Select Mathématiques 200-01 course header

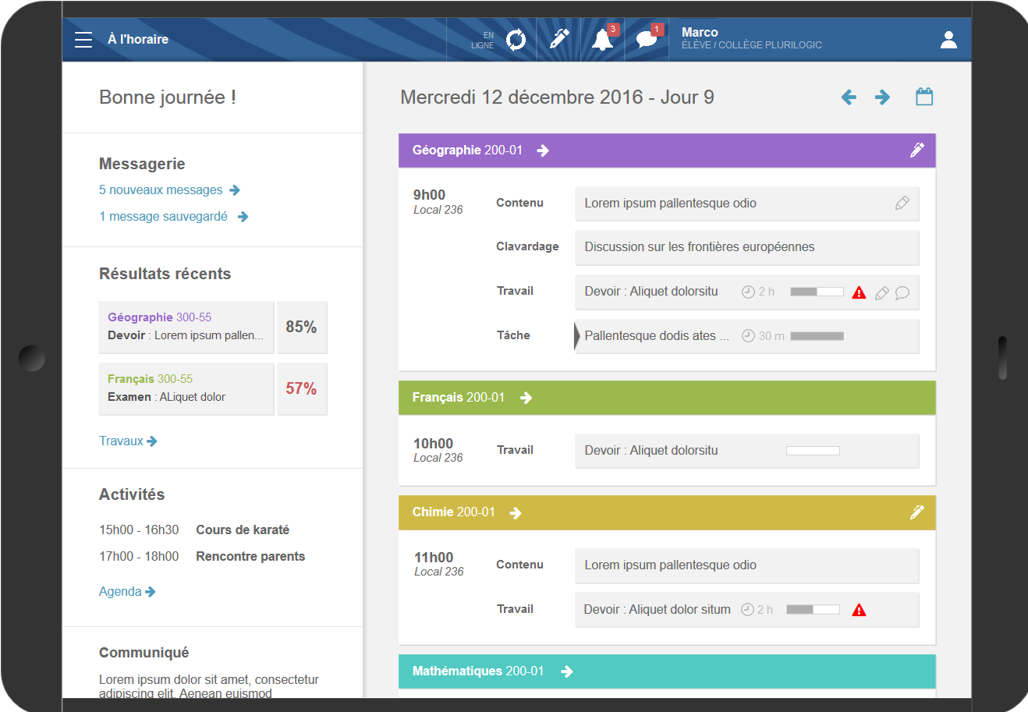click(667, 671)
